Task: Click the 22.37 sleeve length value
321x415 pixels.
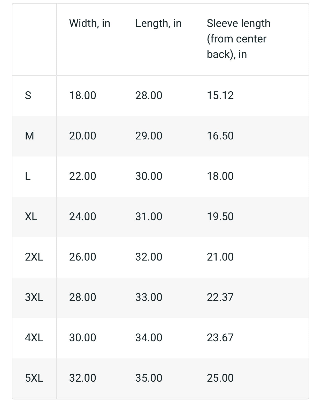Action: [x=220, y=297]
